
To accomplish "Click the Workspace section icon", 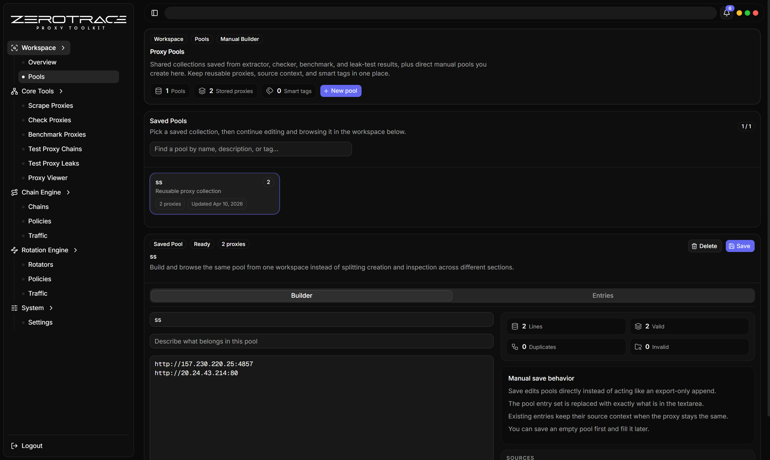I will [14, 48].
